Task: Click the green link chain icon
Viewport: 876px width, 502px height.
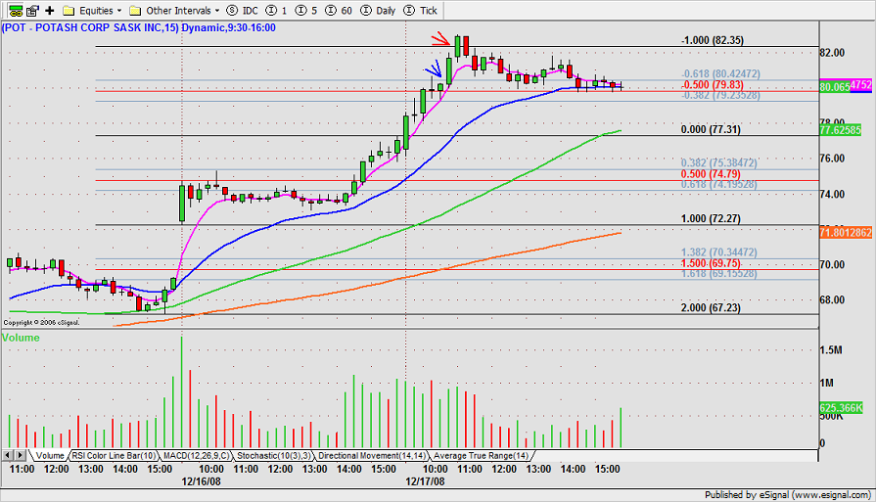Action: pyautogui.click(x=15, y=10)
